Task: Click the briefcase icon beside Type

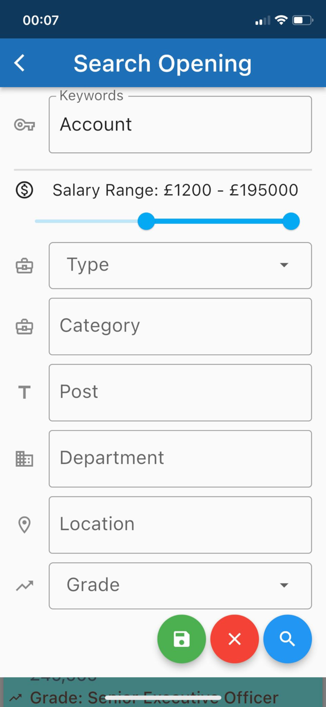Action: (x=24, y=265)
